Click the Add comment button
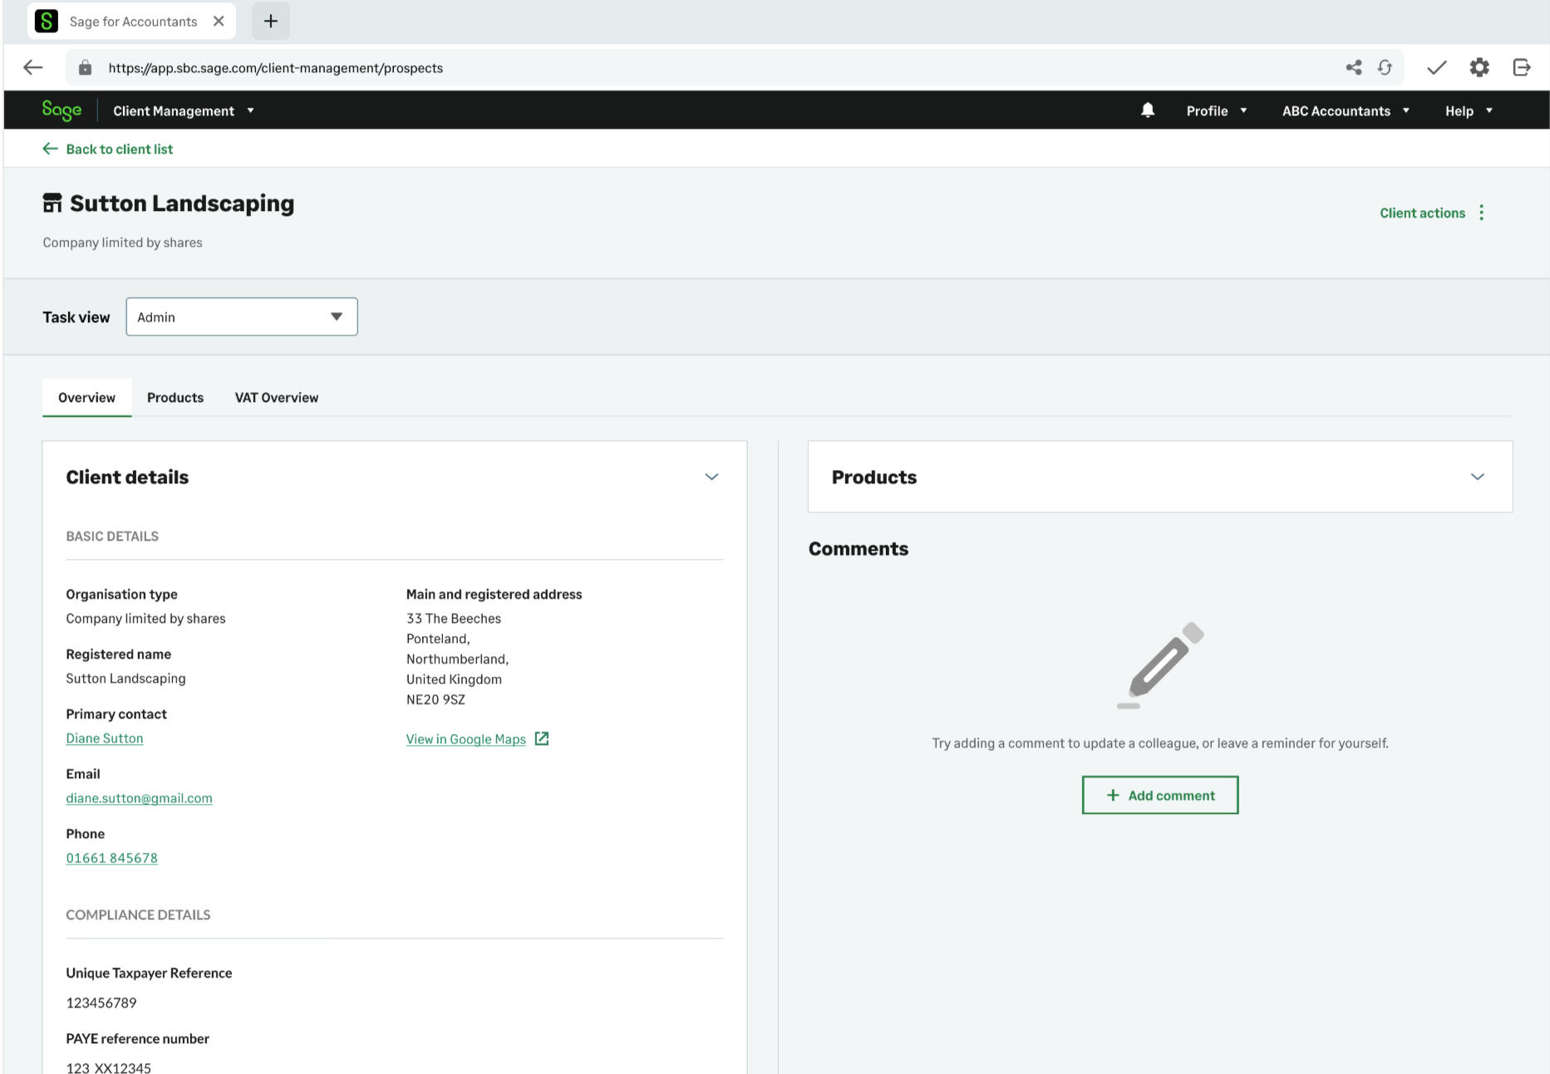 (1159, 796)
